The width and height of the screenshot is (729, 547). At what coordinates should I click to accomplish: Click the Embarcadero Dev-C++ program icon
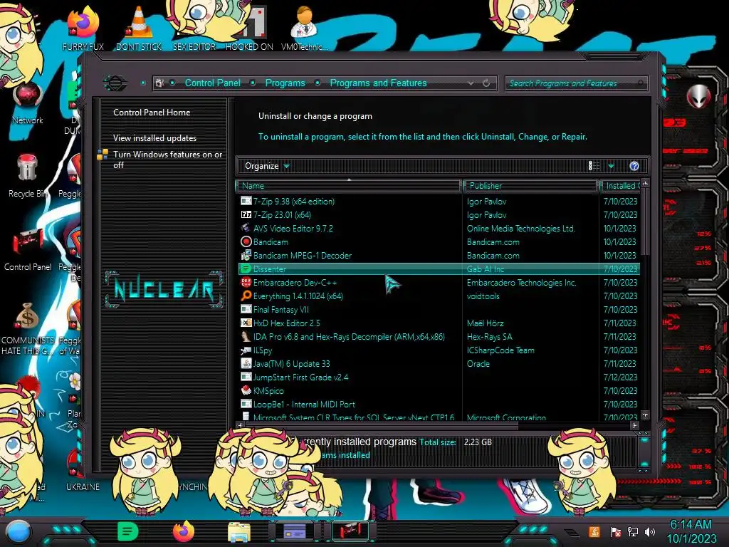click(x=246, y=282)
